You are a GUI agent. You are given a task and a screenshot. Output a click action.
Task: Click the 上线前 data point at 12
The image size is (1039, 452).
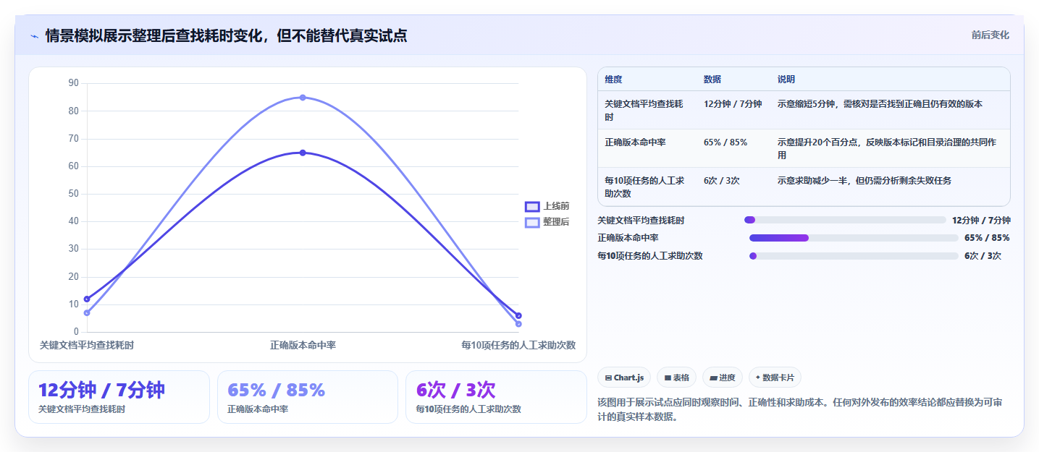pos(87,299)
